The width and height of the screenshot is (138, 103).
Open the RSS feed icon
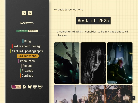click(x=24, y=87)
